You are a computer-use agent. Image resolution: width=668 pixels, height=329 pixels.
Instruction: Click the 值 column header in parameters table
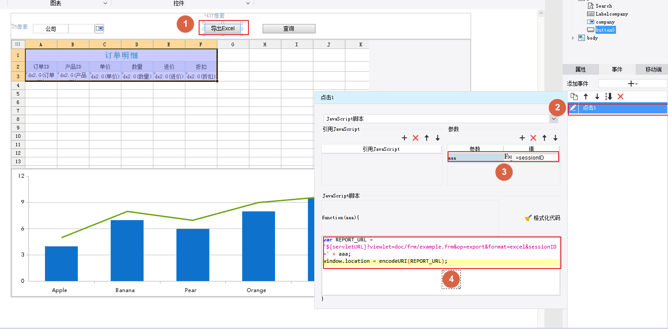tap(531, 149)
